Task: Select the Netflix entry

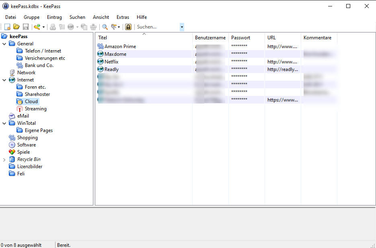Action: pyautogui.click(x=111, y=62)
